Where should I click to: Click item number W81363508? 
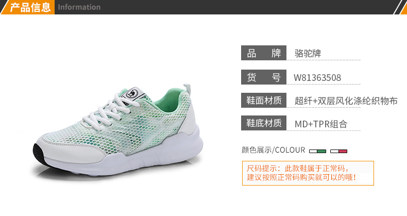click(x=317, y=78)
